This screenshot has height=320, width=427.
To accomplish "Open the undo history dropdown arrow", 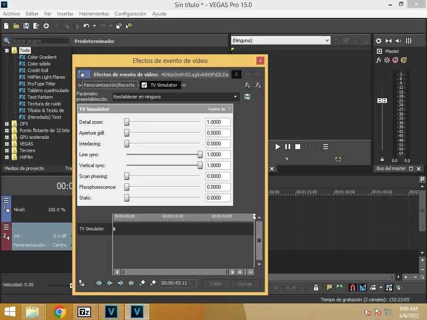I will pos(94,26).
